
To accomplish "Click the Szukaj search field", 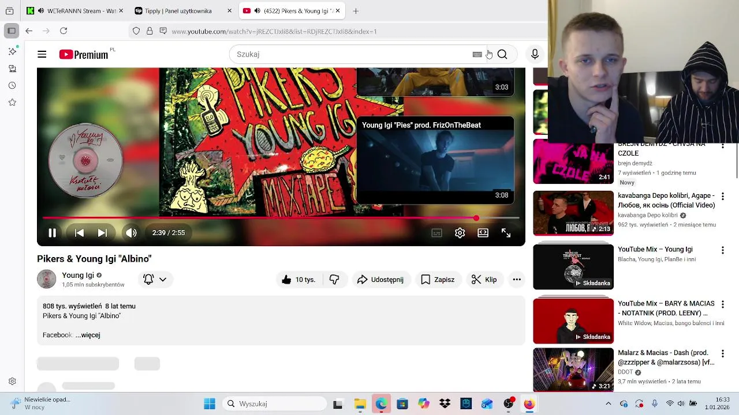I will (x=352, y=54).
